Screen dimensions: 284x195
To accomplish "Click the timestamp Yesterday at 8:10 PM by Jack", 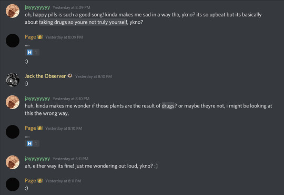I will click(94, 76).
